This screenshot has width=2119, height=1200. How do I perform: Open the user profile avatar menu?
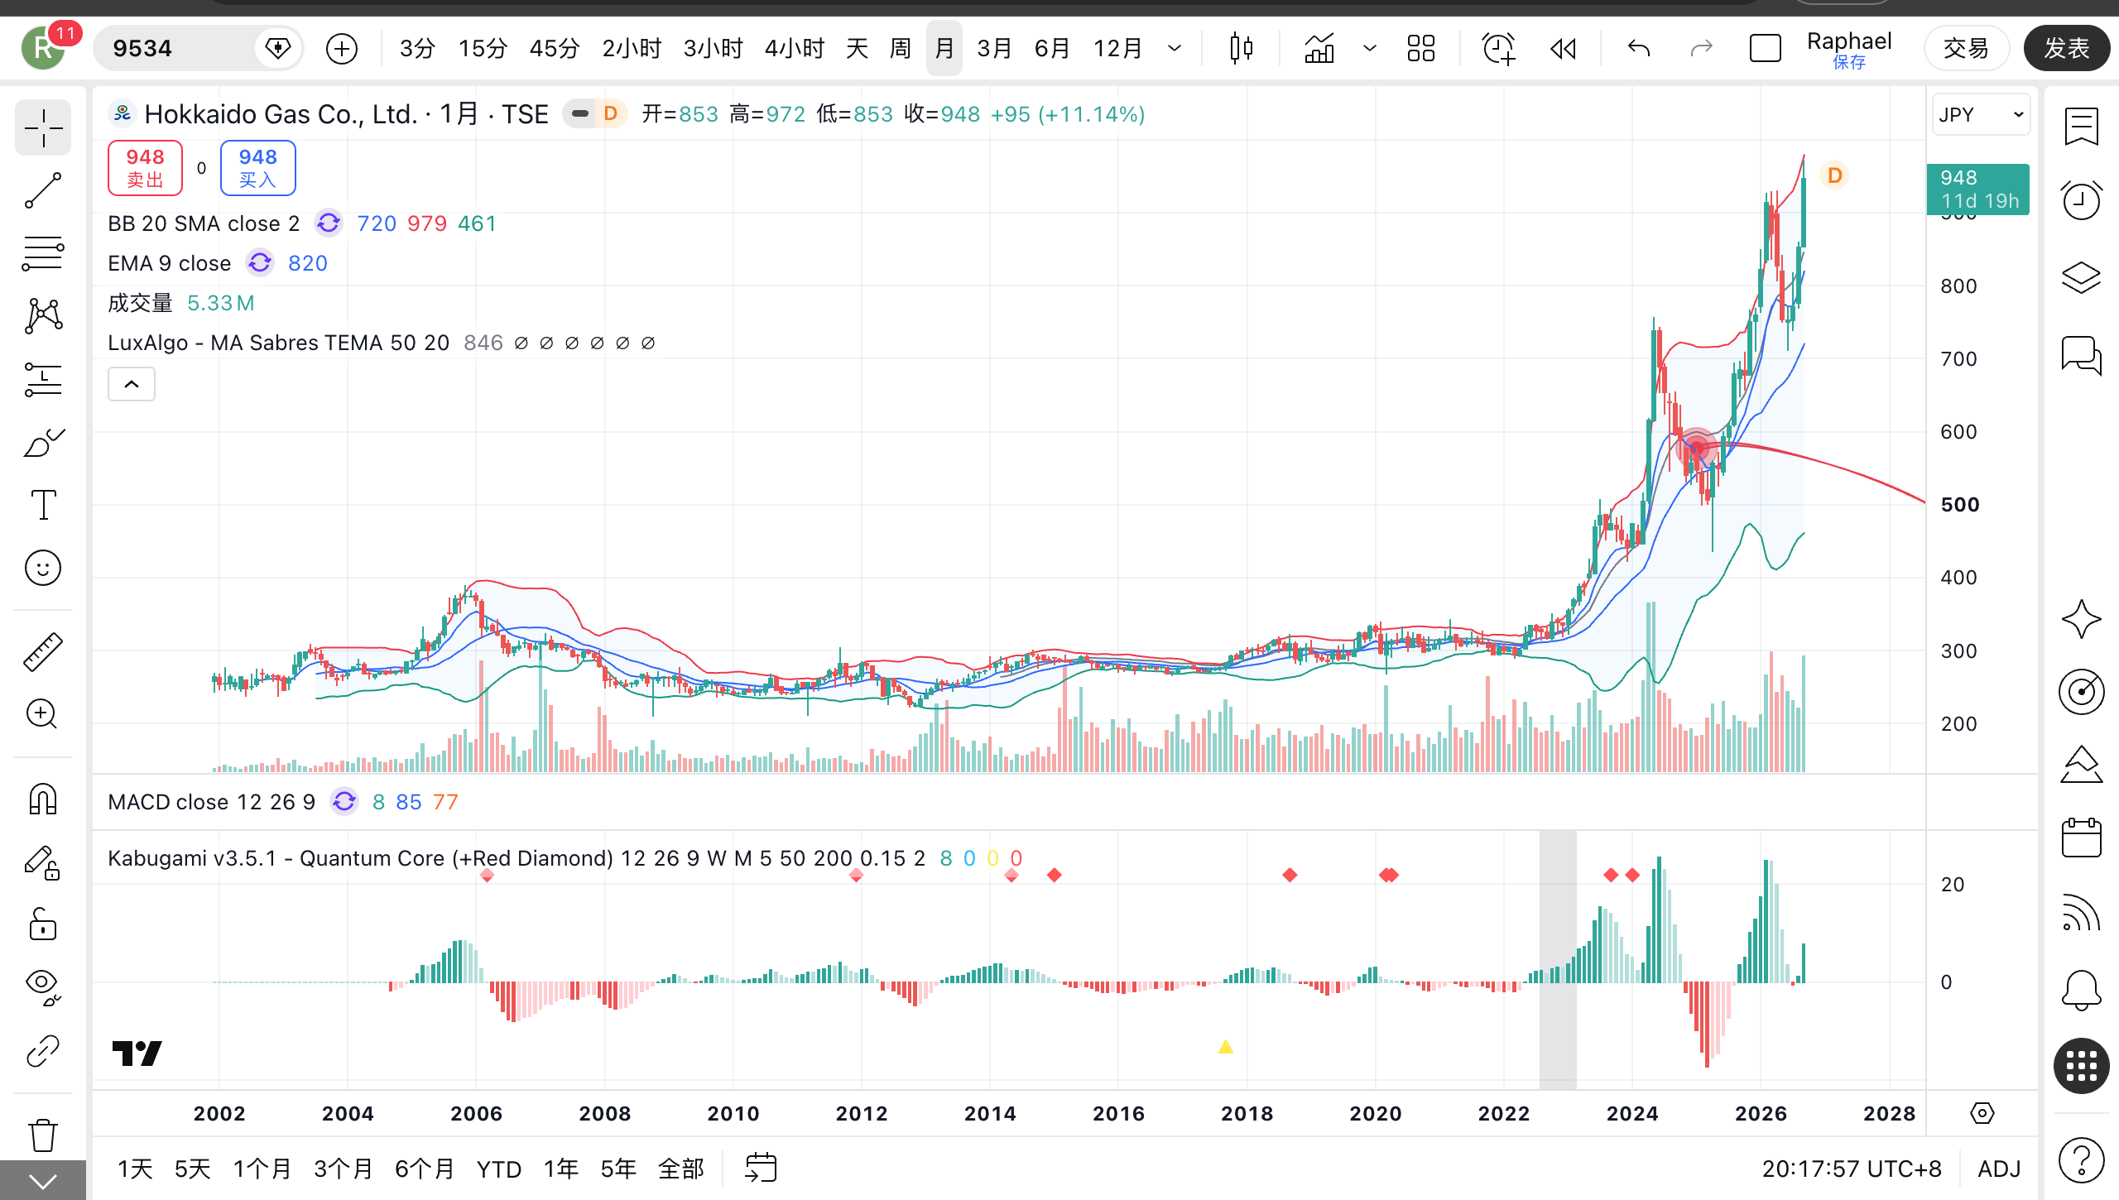click(x=44, y=48)
